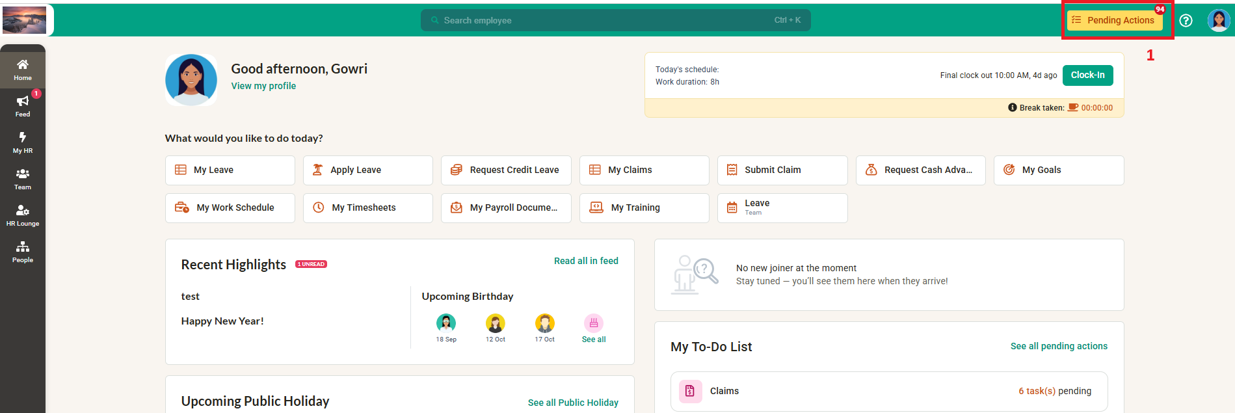
Task: Click the search magnifier icon
Action: [x=435, y=20]
